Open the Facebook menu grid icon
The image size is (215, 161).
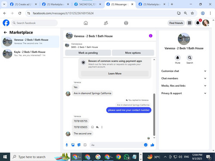[190, 23]
